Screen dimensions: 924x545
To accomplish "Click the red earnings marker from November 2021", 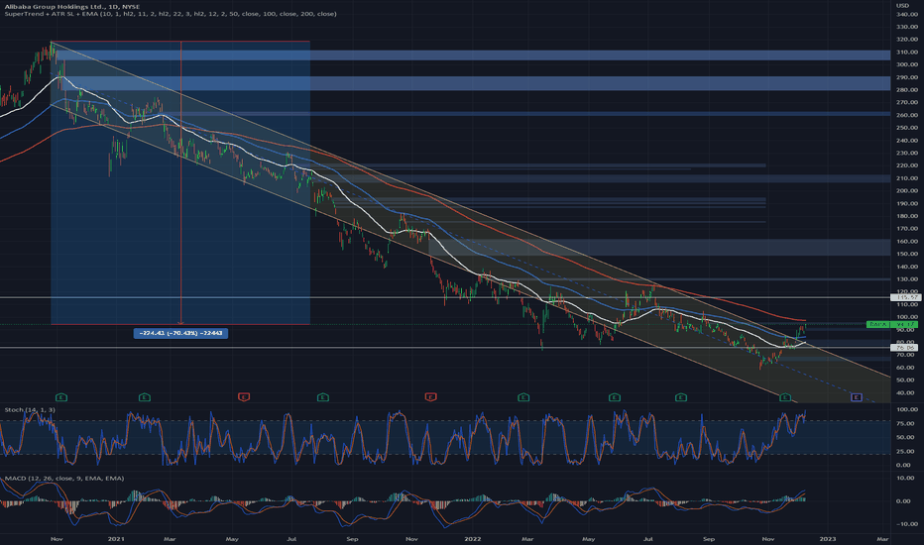I will (x=430, y=397).
